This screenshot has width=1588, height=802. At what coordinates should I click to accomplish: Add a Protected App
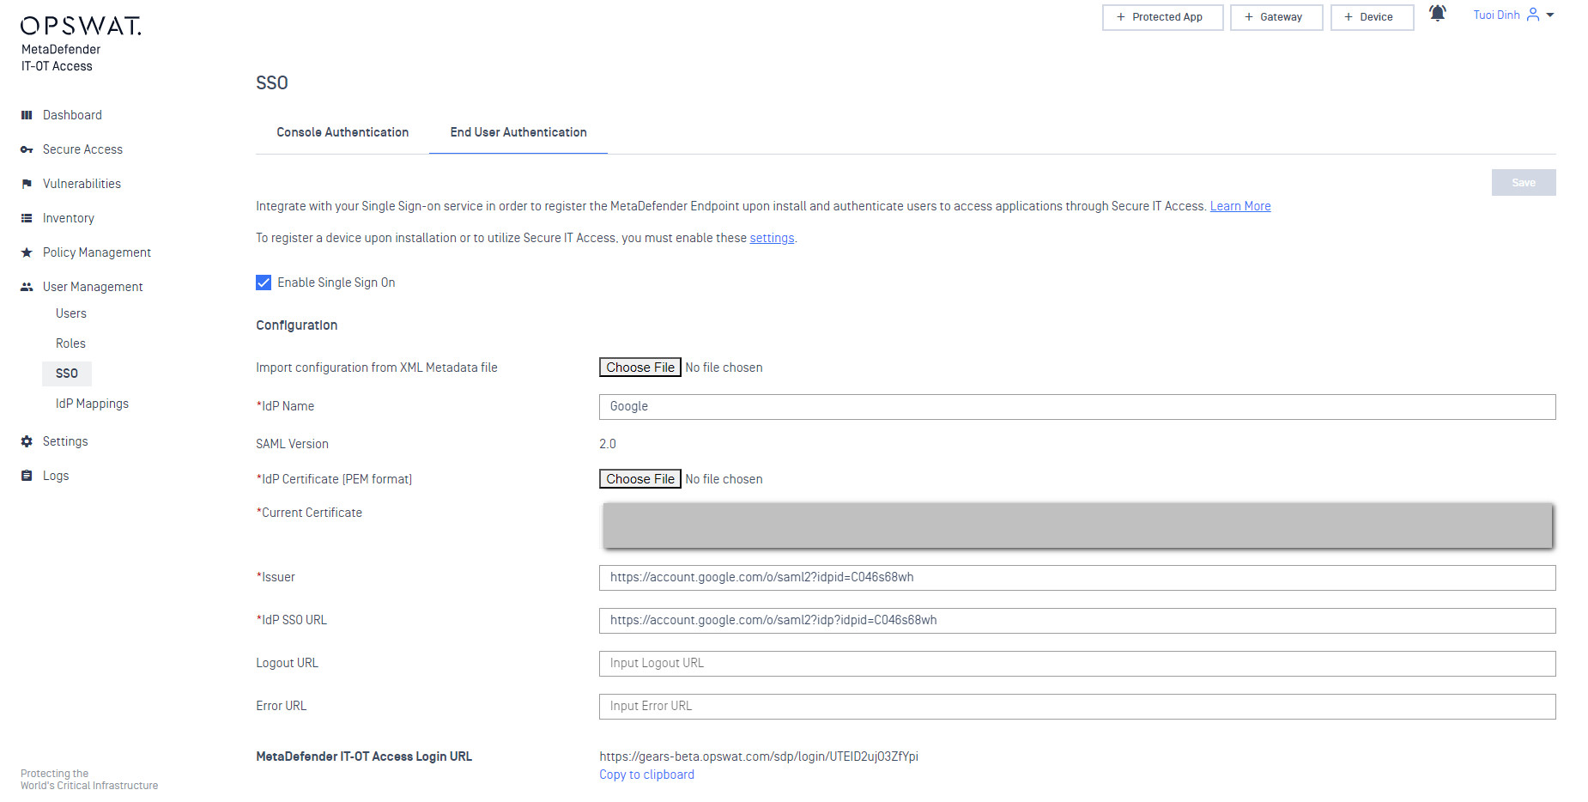click(x=1162, y=17)
